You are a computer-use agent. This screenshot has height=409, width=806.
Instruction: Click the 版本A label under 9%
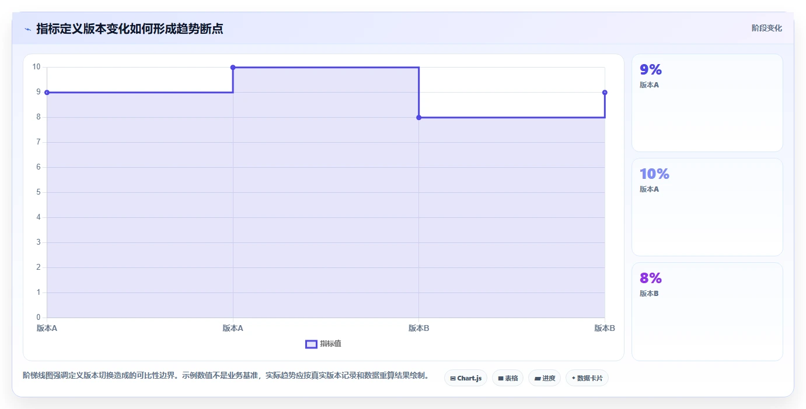[x=649, y=85]
